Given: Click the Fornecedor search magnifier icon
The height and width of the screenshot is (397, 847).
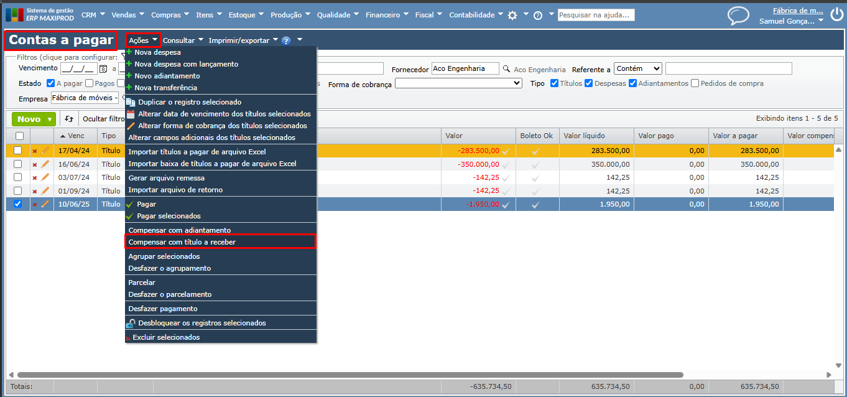Looking at the screenshot, I should click(506, 69).
